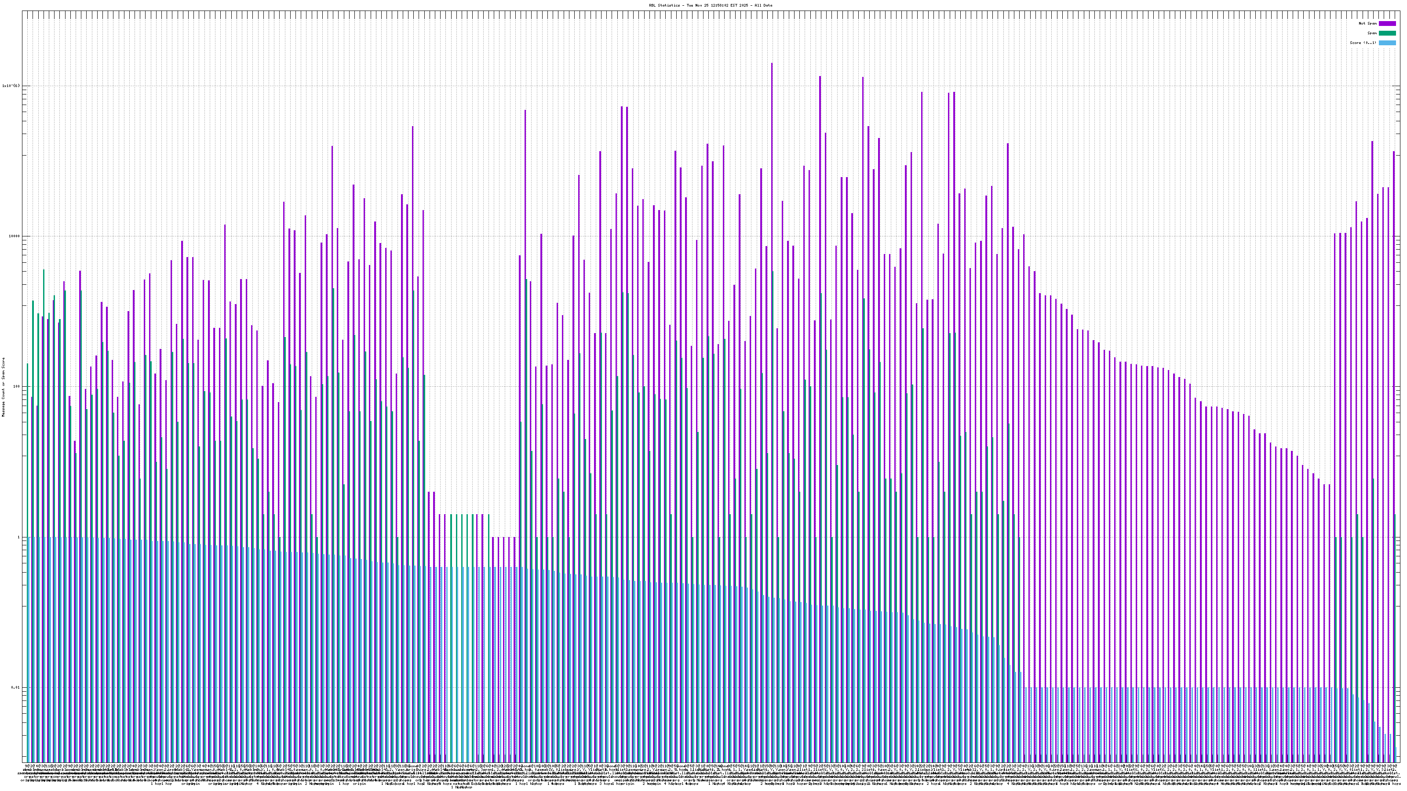Screen dimensions: 1407x791
Task: Click the 'RBL Statistics' chart title
Action: coord(665,5)
